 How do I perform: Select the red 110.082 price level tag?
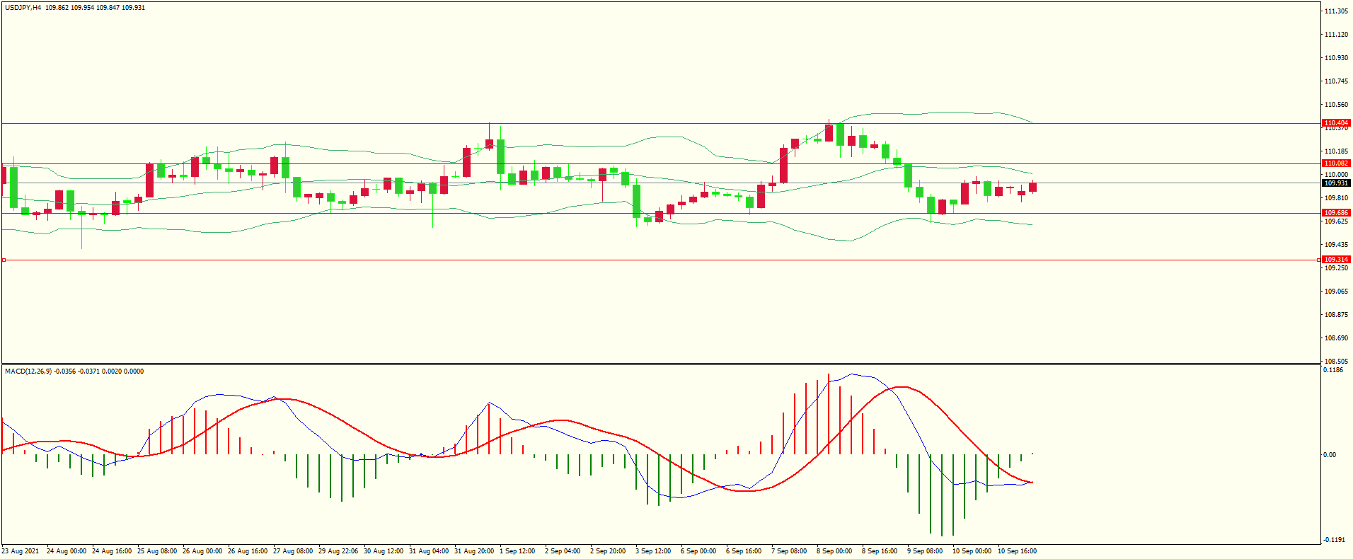[x=1336, y=163]
